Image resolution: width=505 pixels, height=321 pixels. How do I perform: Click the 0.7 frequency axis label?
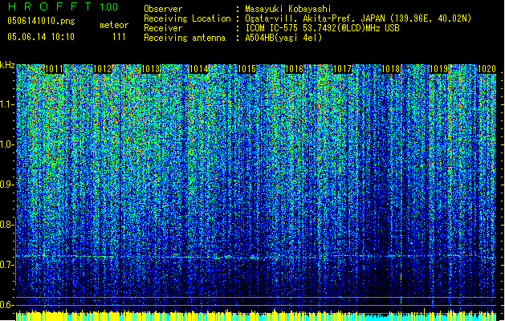[x=7, y=265]
